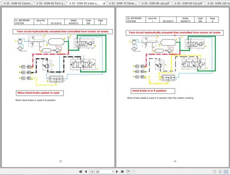The height and width of the screenshot is (175, 230).
Task: Click 'When hand brake is used in N position' text
Action: tap(35, 100)
